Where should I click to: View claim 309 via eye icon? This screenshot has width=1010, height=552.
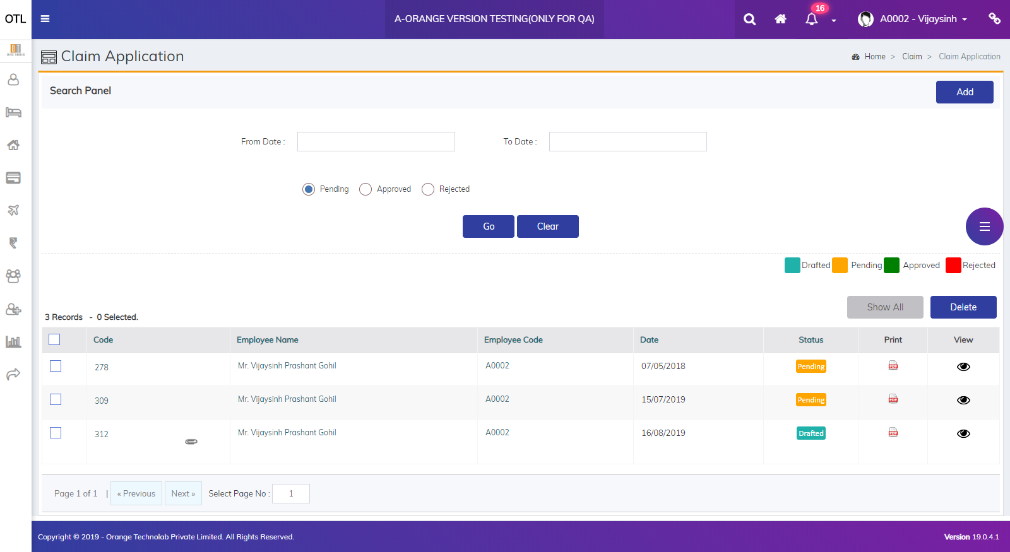pyautogui.click(x=963, y=400)
